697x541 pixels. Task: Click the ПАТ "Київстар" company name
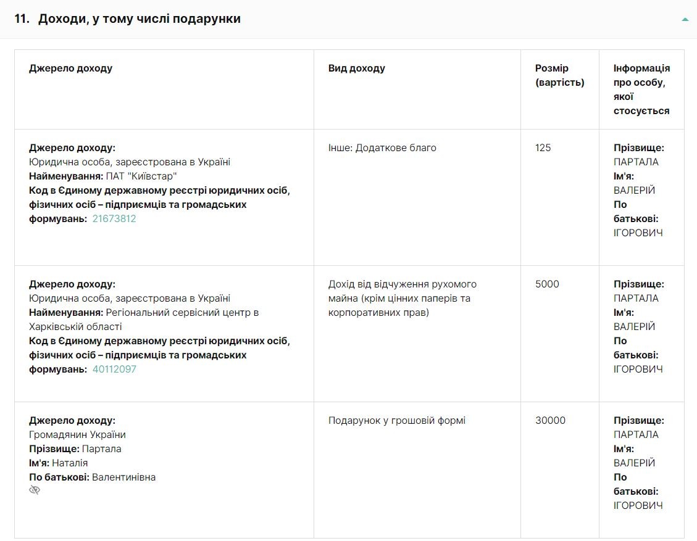(x=141, y=176)
